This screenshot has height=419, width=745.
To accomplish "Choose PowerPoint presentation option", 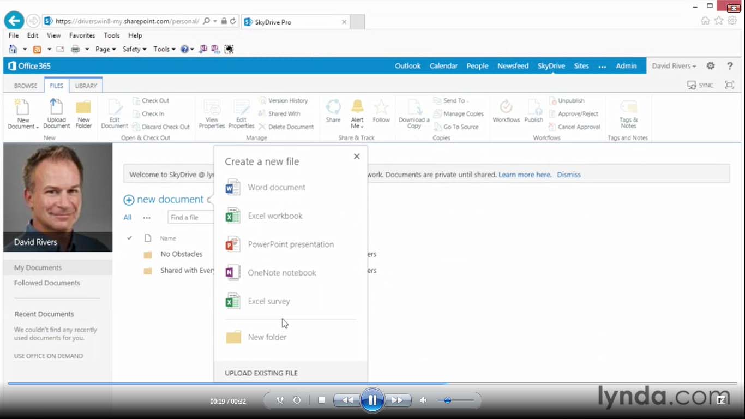I will [279, 244].
